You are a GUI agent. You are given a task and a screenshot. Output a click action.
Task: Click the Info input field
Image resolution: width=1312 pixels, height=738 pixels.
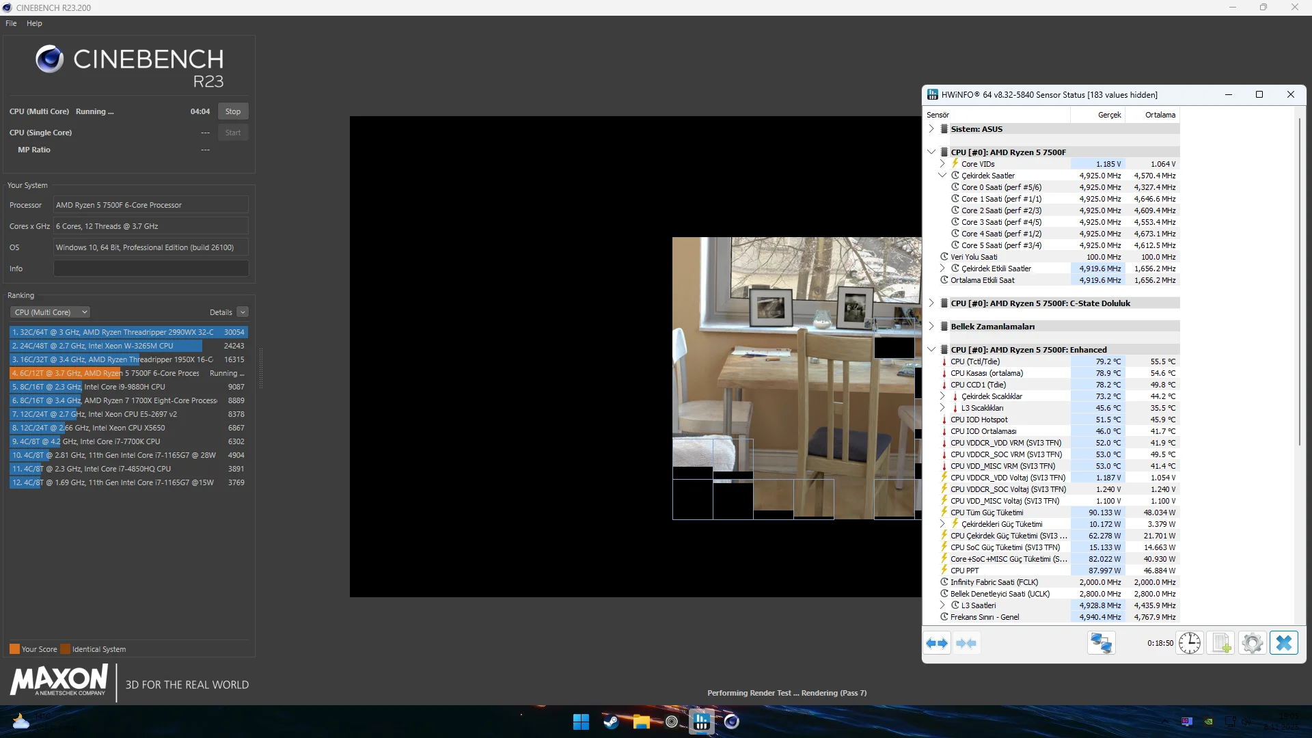click(x=151, y=269)
